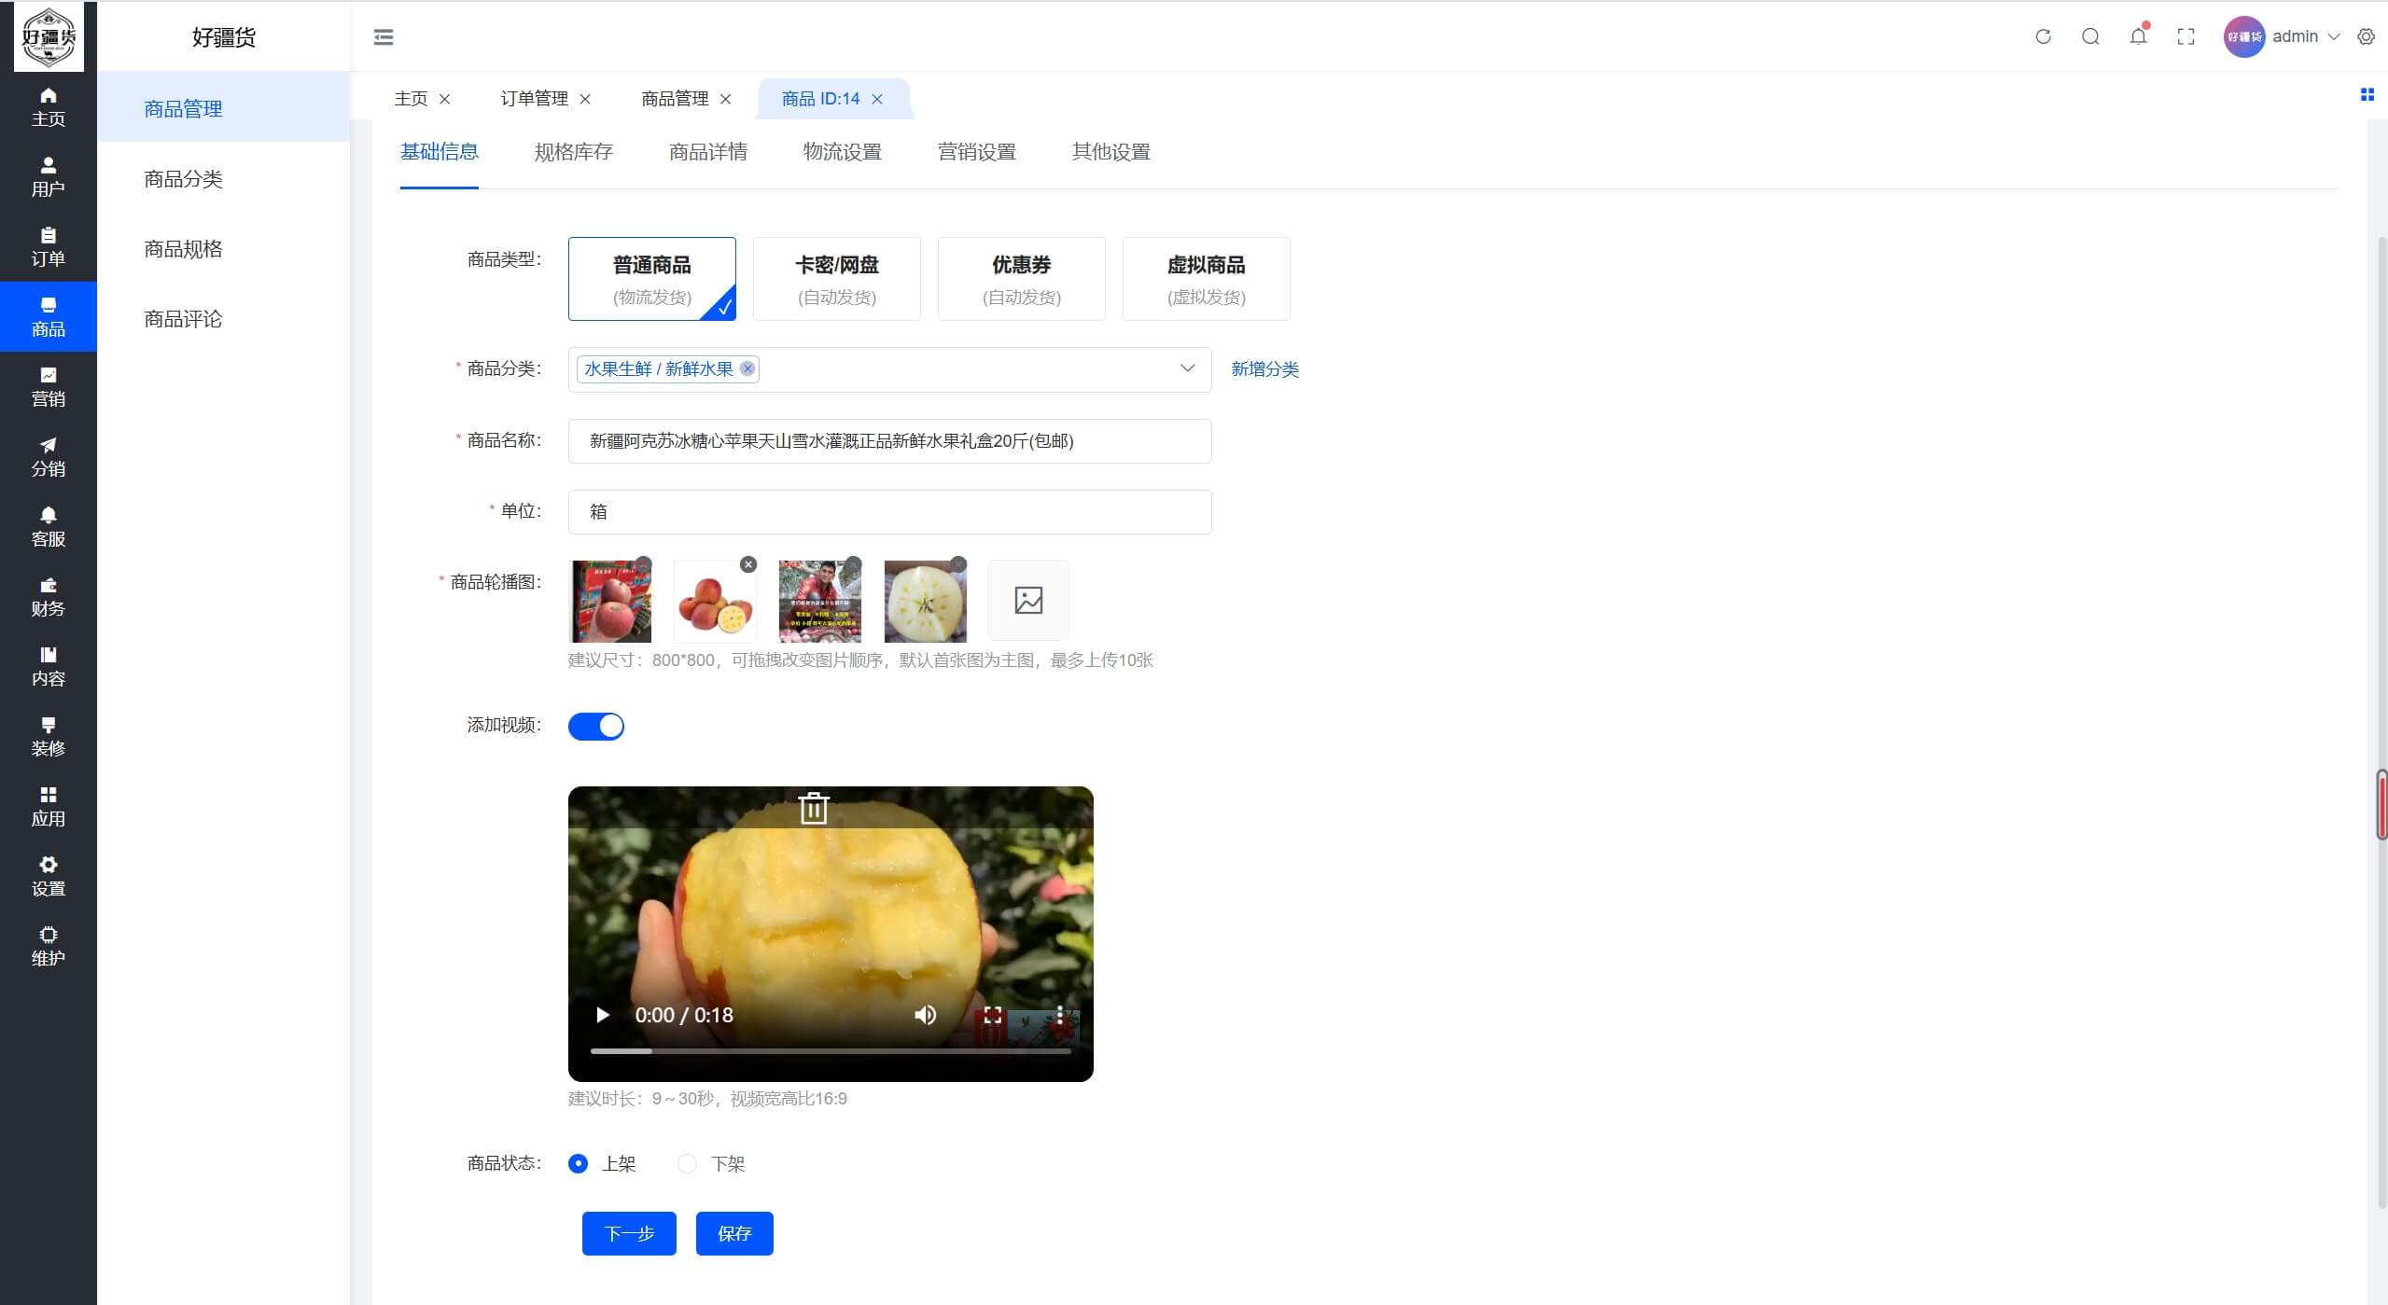Click the 装修 sidebar icon
Image resolution: width=2388 pixels, height=1305 pixels.
[x=48, y=736]
